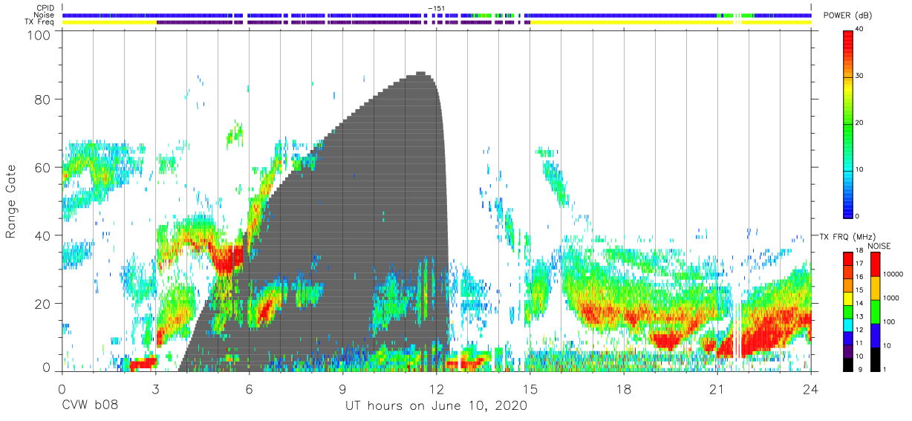The height and width of the screenshot is (421, 912).
Task: Select the green swatch in NOISE legend
Action: tap(875, 311)
